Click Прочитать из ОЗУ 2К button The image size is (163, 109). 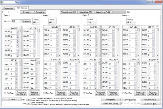point(61,93)
